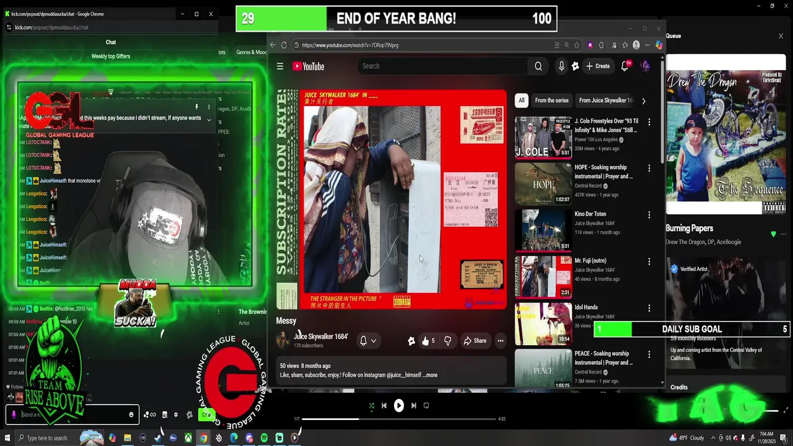Open Juice Skywalker 1684' channel name
Screen dimensions: 793x446
coord(321,336)
